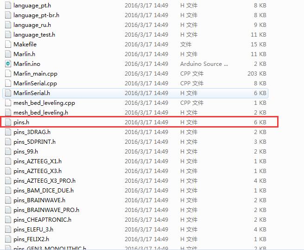Select the Marlin.ino sketch file name
The image size is (304, 250).
click(27, 64)
